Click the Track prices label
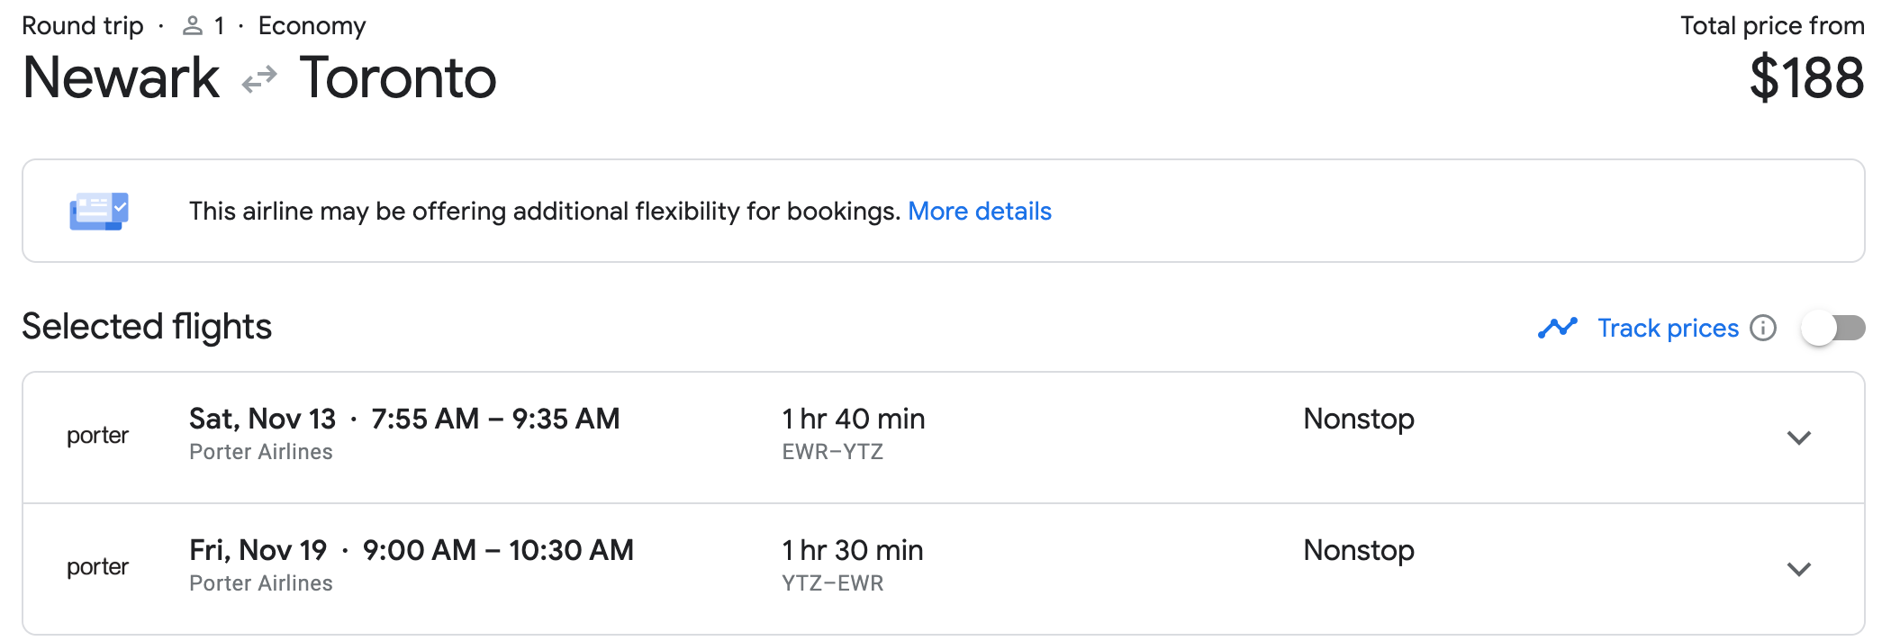This screenshot has width=1891, height=641. tap(1668, 328)
